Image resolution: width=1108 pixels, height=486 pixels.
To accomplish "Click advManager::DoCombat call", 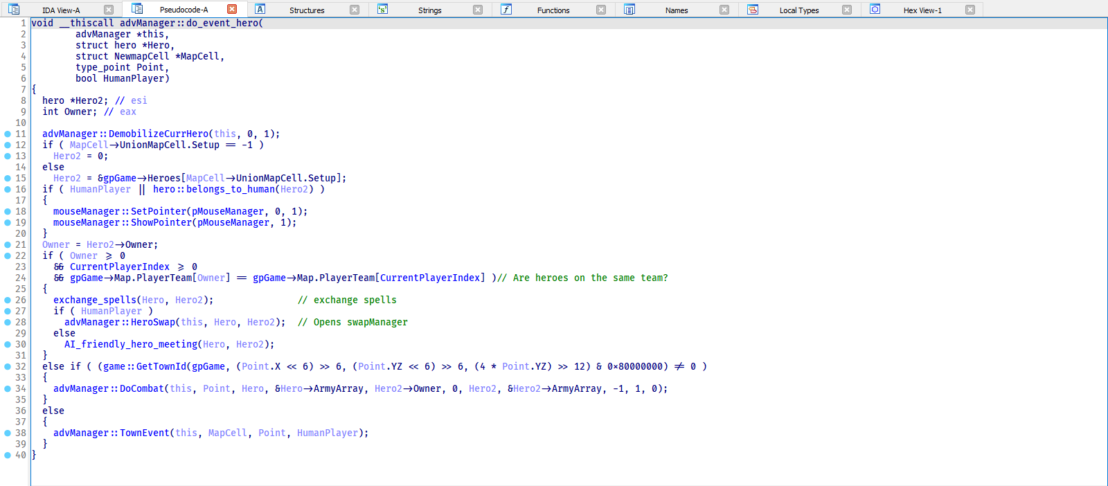I will 109,388.
